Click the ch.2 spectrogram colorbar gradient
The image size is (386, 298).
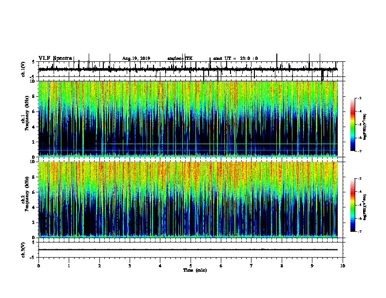coord(352,205)
